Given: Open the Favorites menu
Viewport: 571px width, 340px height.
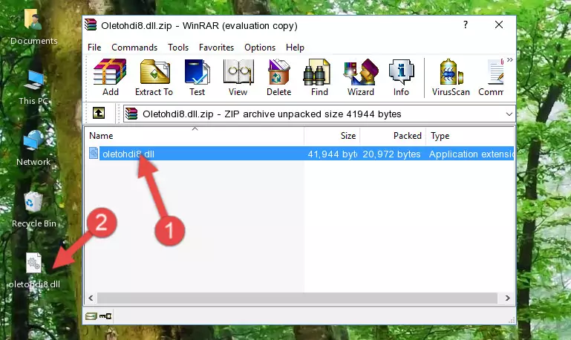Looking at the screenshot, I should [x=216, y=48].
